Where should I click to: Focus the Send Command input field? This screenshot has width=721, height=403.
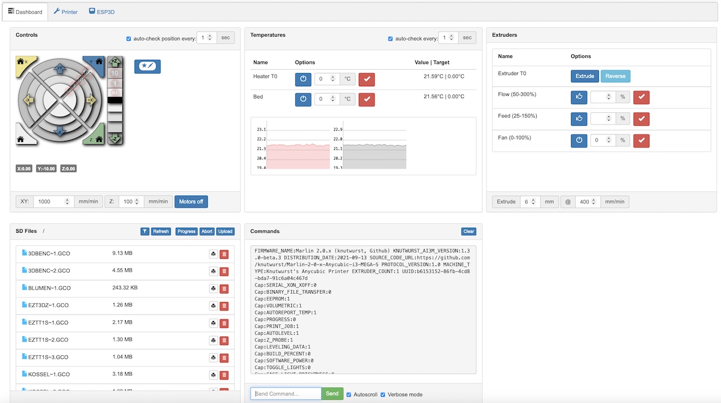tap(286, 393)
